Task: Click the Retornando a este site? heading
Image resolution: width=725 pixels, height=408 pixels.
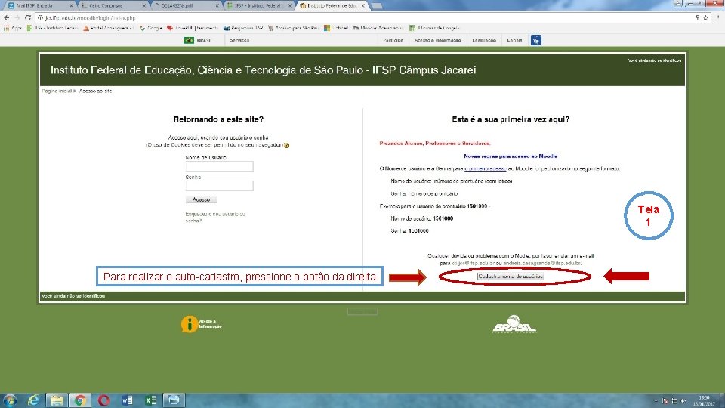Action: point(218,119)
